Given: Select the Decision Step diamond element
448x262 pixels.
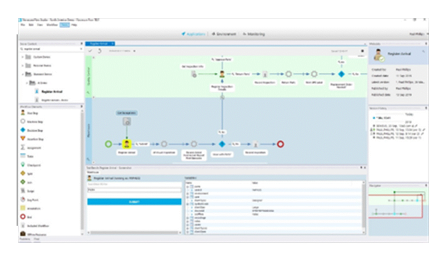Looking at the screenshot, I should (x=31, y=130).
